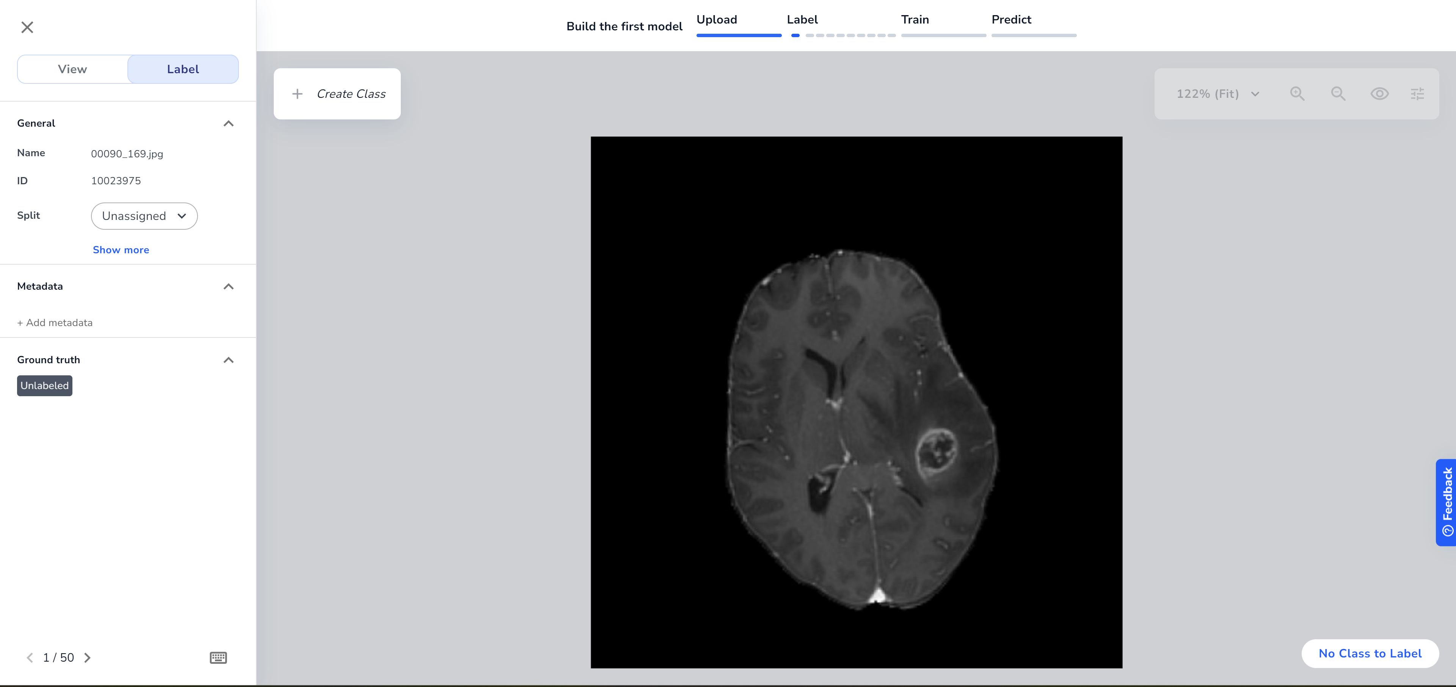Click the Build the first model text

tap(624, 26)
